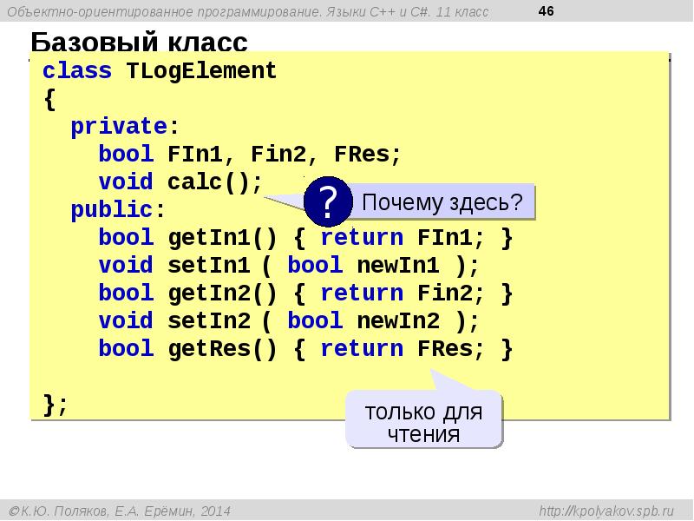Click the opening '{' brace under class
Image resolution: width=694 pixels, height=521 pixels.
point(49,99)
